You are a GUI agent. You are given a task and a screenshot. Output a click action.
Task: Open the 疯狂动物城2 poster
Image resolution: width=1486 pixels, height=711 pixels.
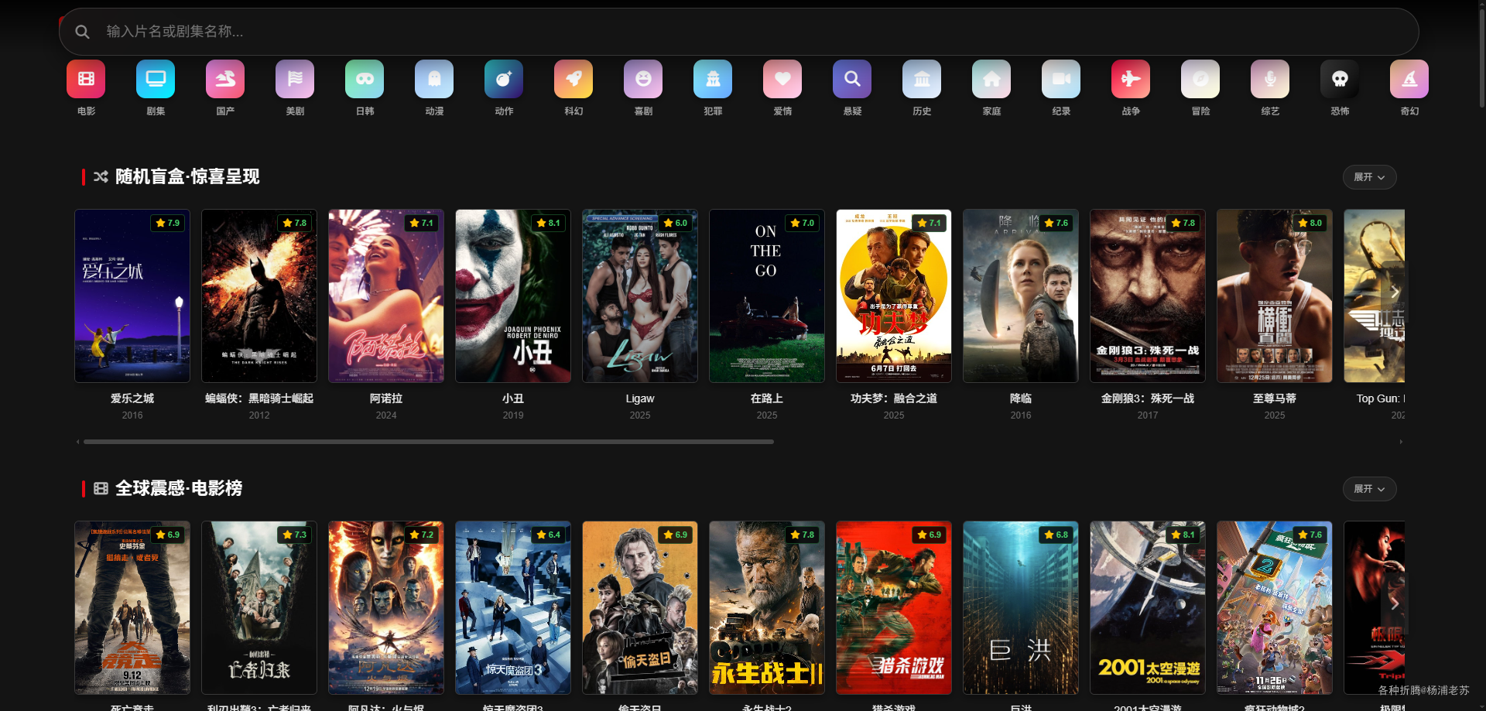(x=1275, y=607)
